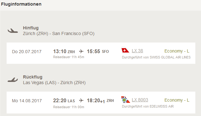Click Durchgeführt von EDELWEISS AIR text
The image size is (201, 116).
pos(148,106)
